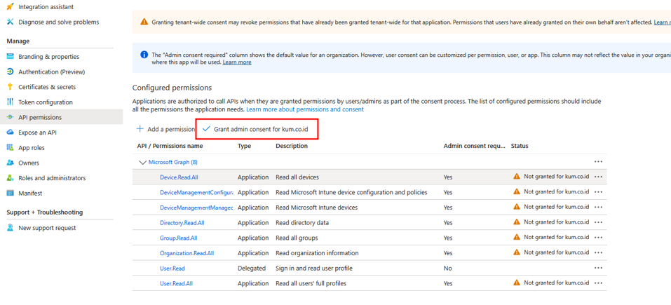Open the Organization.Read.All permission link
Image resolution: width=671 pixels, height=305 pixels.
pyautogui.click(x=187, y=253)
